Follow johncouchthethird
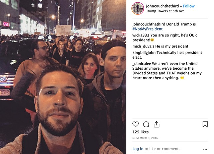The height and width of the screenshot is (154, 214). [x=189, y=6]
